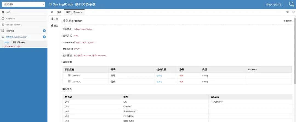Click the Forbidden description cell
Viewport: 296px width, 122px height.
[x=165, y=116]
